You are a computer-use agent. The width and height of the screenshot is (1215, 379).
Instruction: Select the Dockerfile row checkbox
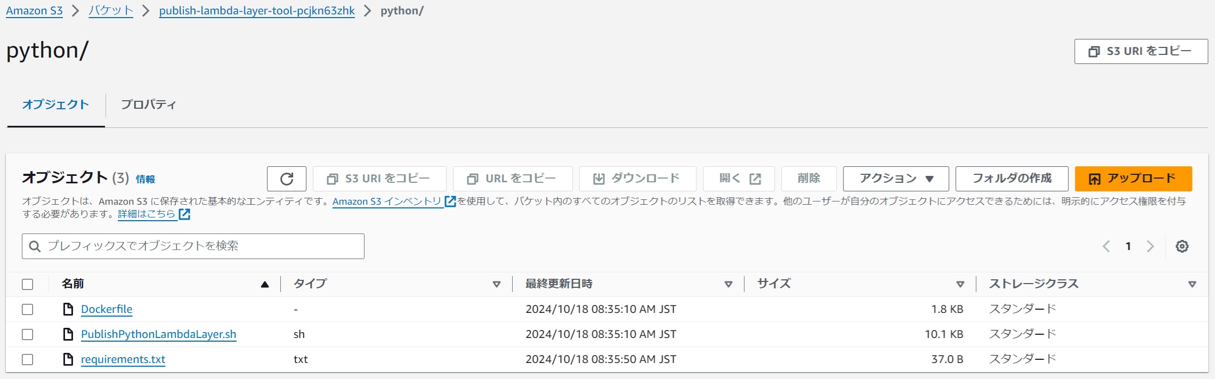coord(28,309)
